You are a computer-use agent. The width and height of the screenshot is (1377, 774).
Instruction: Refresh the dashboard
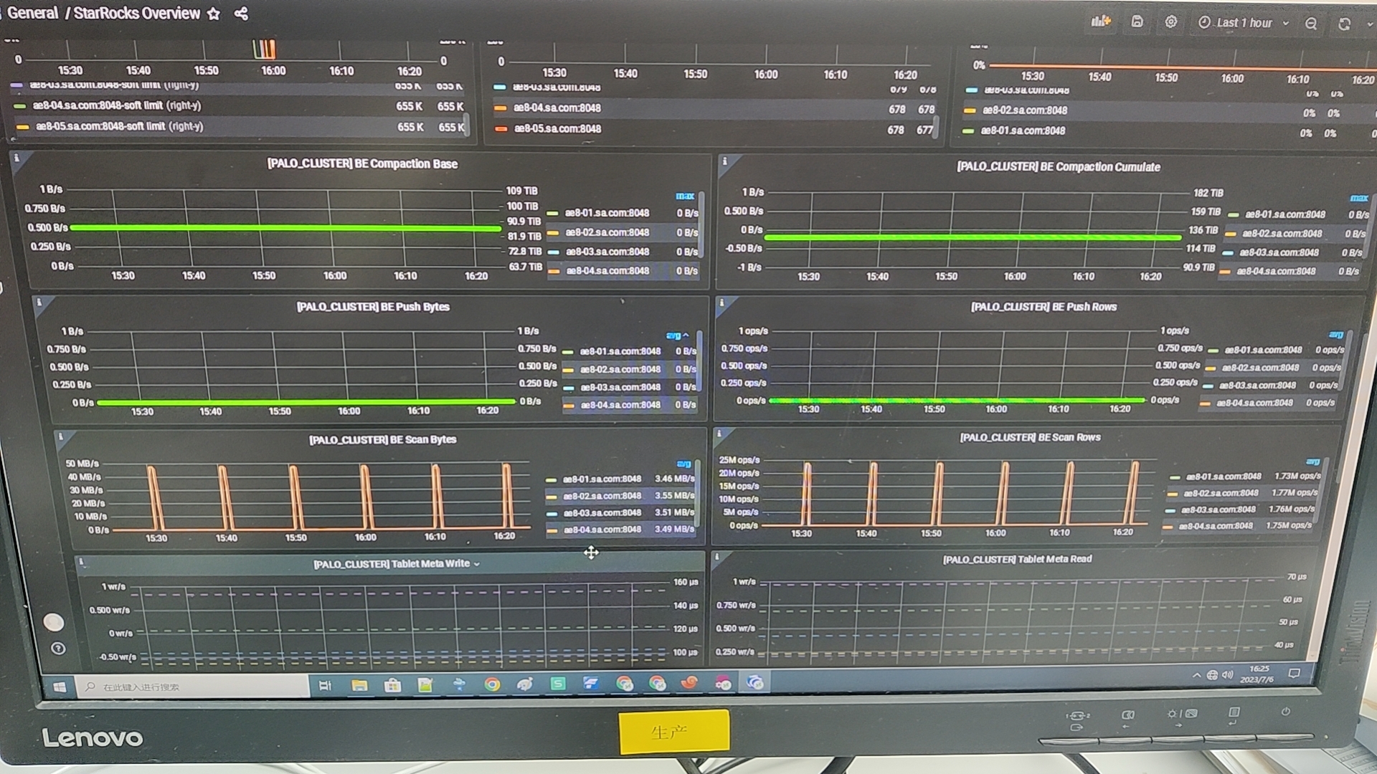click(x=1345, y=24)
